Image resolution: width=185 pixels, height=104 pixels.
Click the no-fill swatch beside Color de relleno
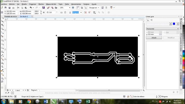tap(131, 96)
